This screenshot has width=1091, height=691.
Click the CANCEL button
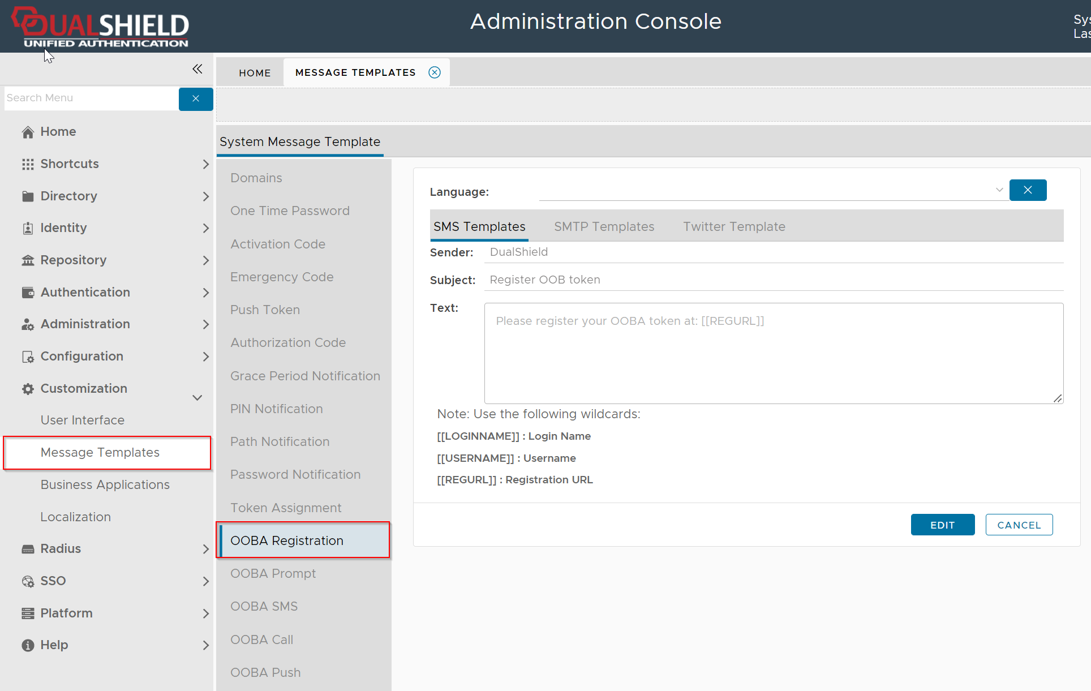1019,525
